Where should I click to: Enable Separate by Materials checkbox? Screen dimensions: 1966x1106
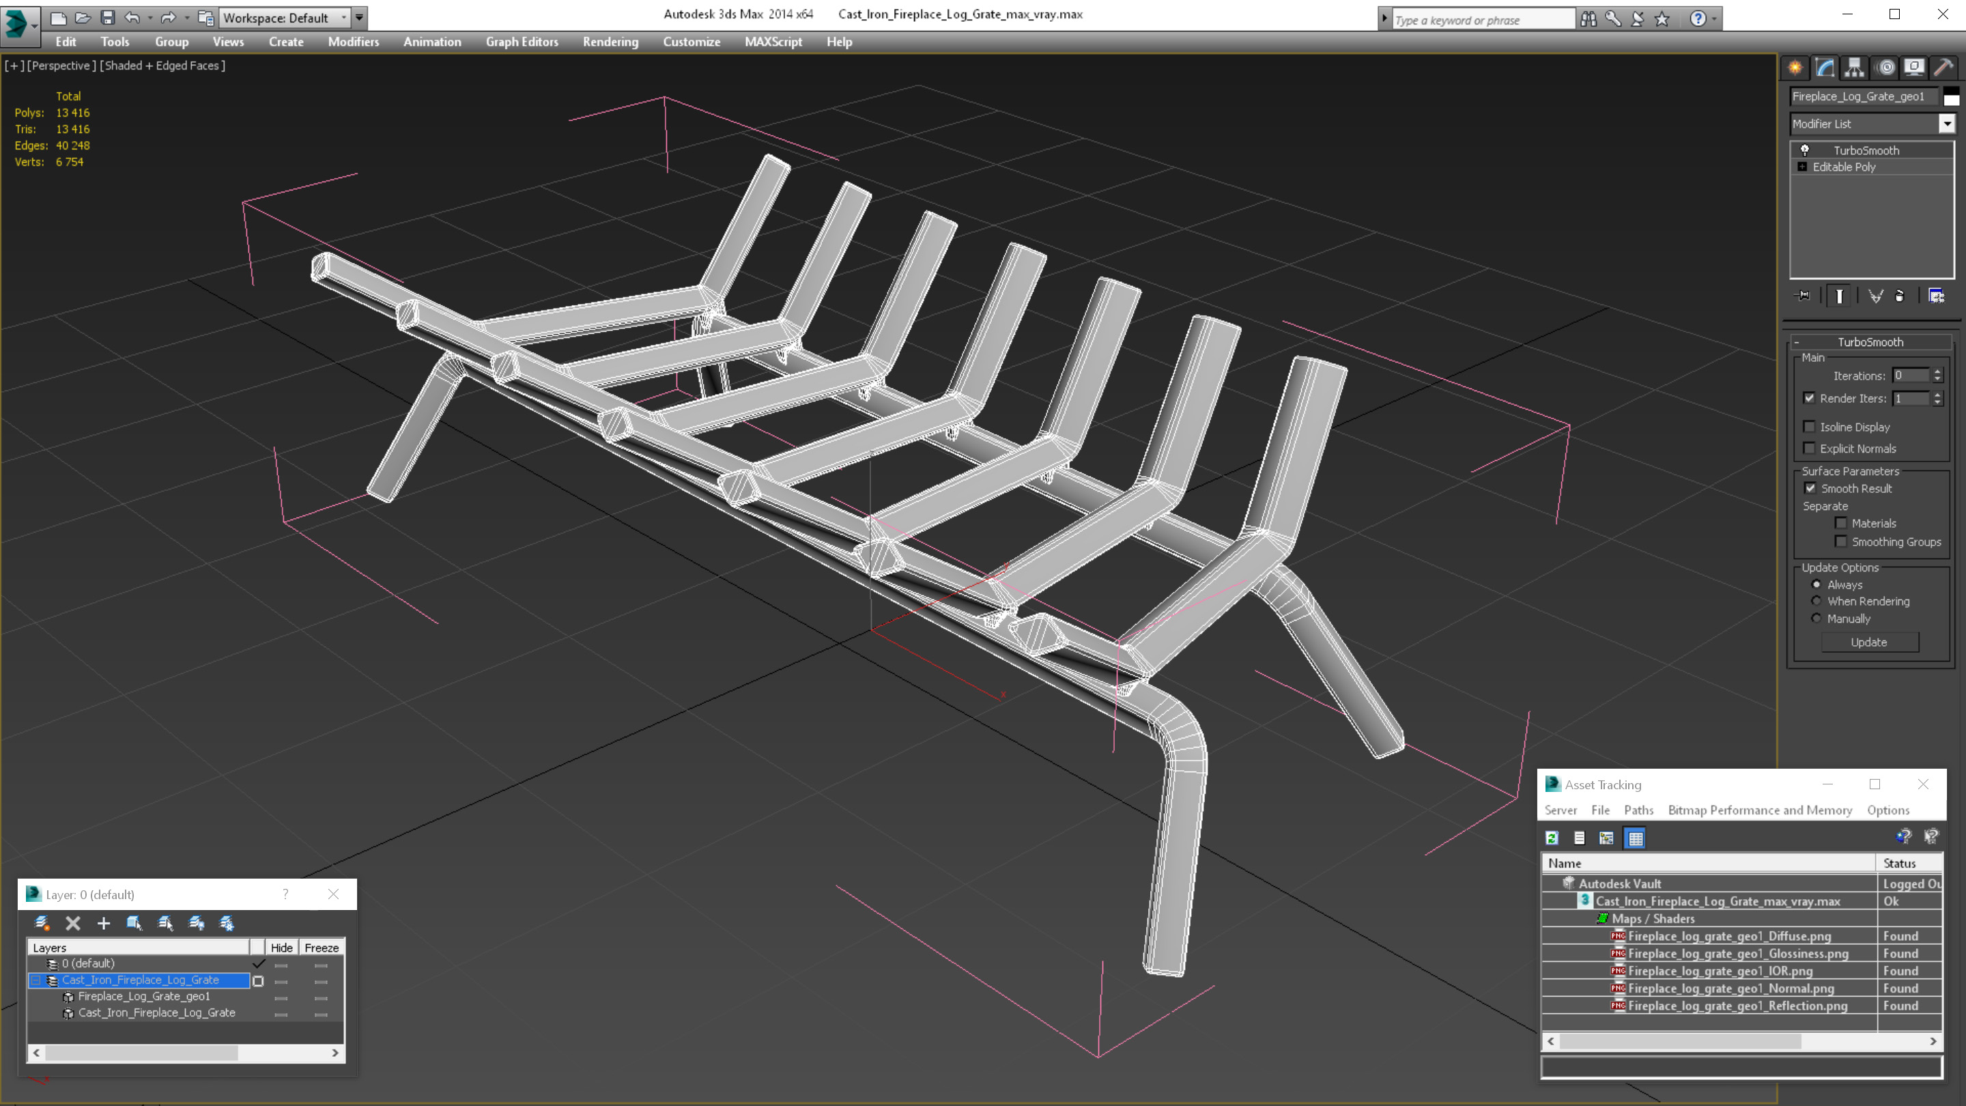1842,524
